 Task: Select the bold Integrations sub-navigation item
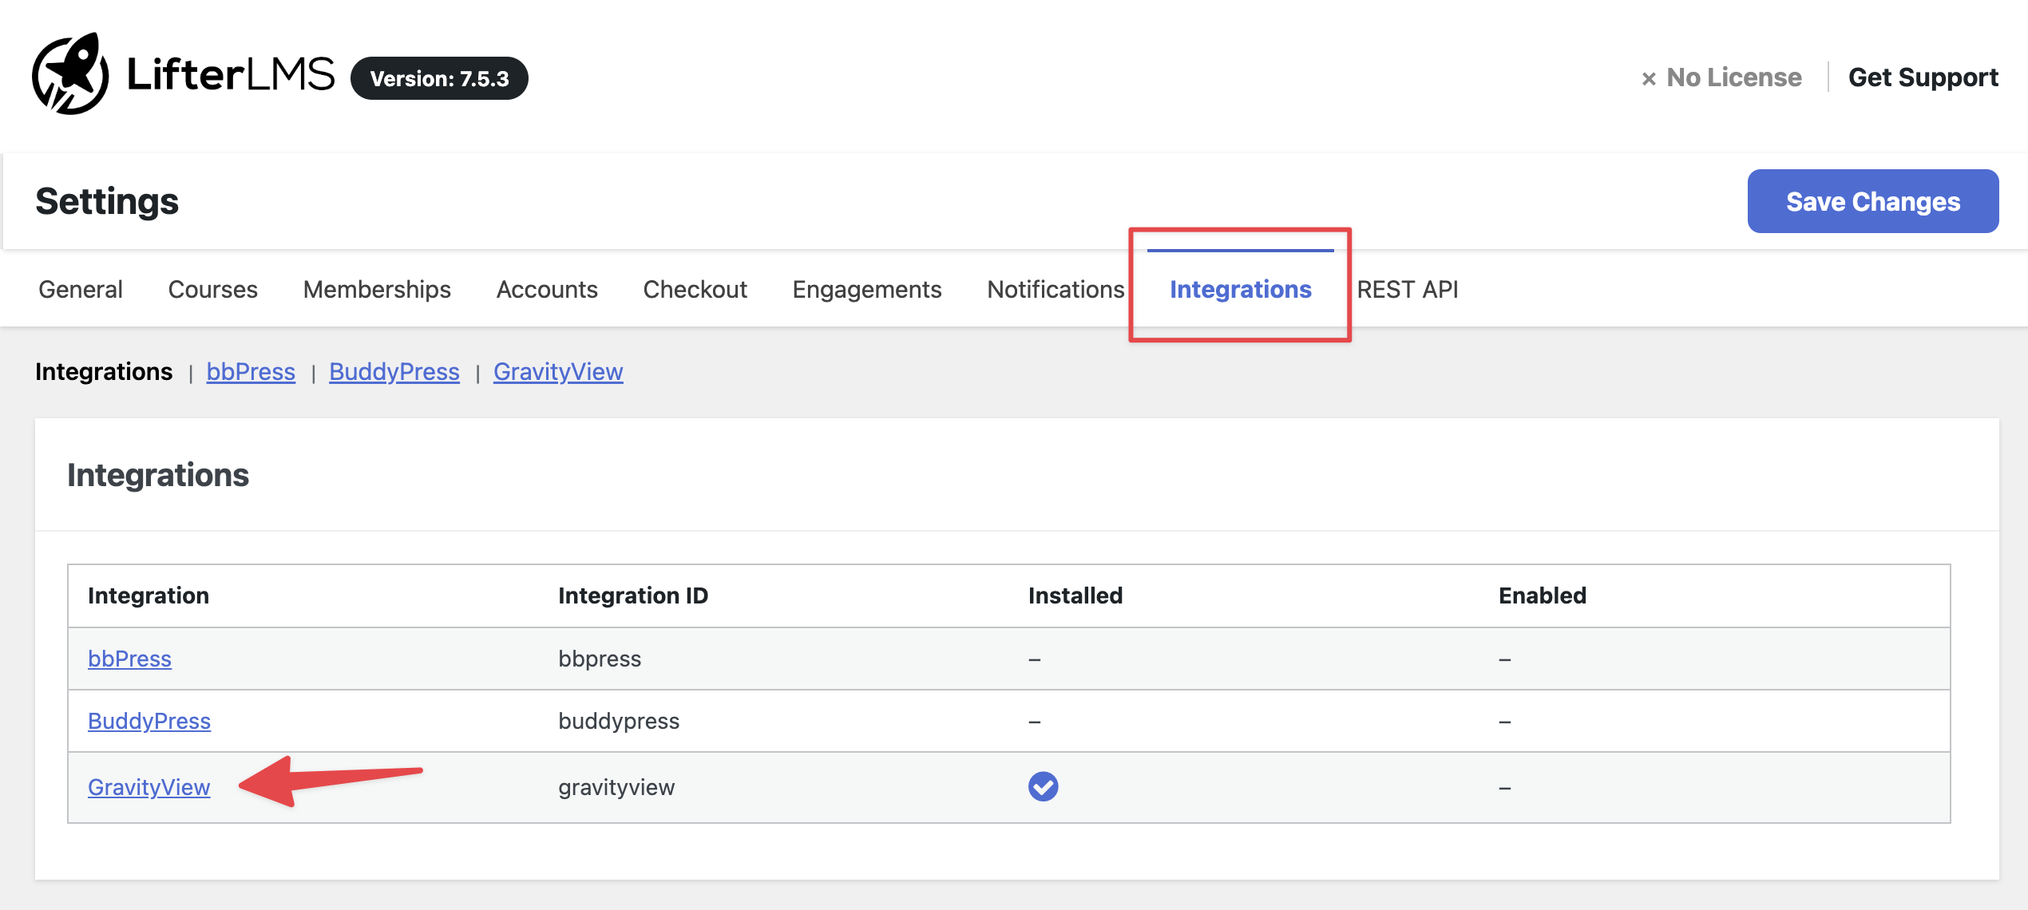(104, 372)
